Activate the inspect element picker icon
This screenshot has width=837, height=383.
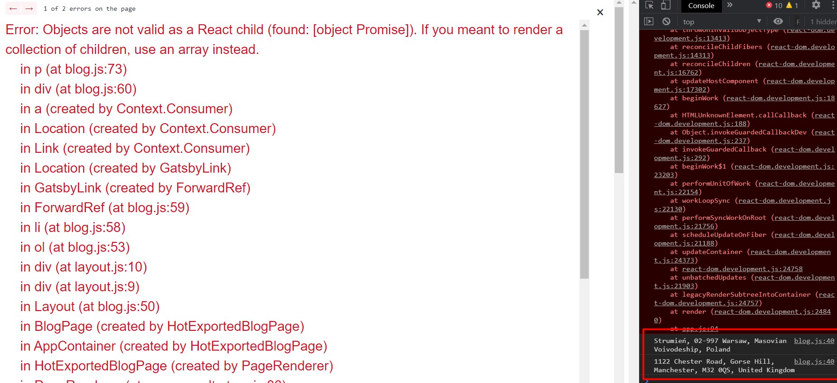tap(649, 5)
